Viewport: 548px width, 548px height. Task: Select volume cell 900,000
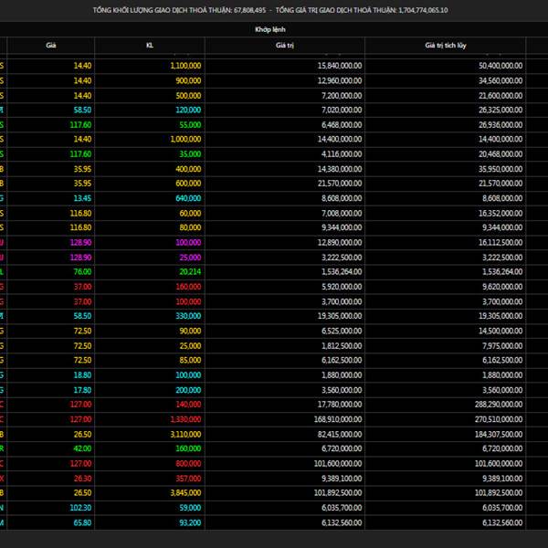(x=188, y=80)
